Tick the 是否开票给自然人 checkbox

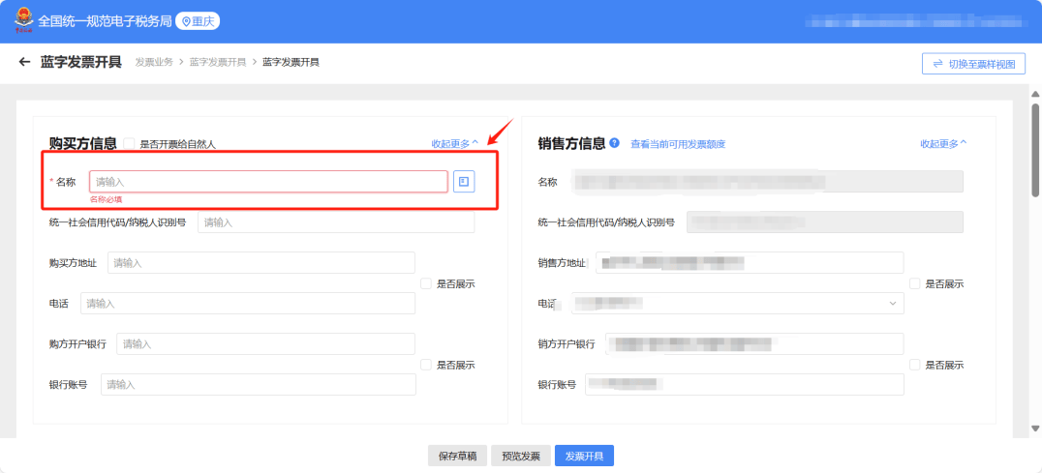click(130, 144)
